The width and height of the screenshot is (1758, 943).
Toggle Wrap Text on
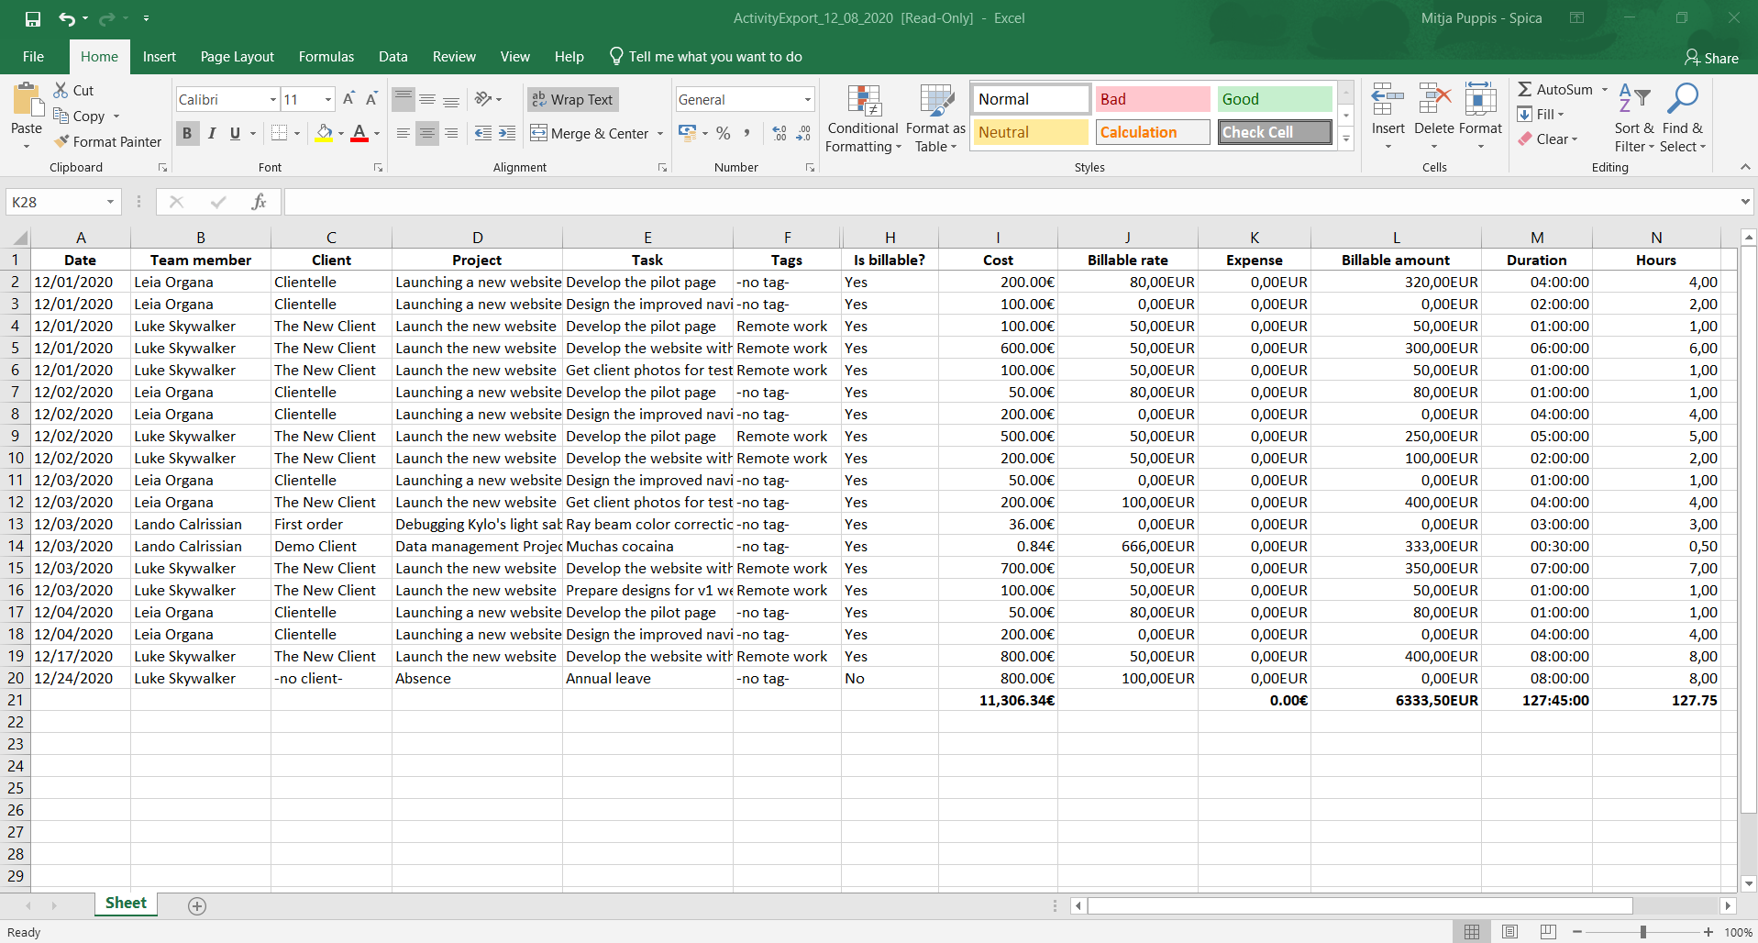pos(572,99)
